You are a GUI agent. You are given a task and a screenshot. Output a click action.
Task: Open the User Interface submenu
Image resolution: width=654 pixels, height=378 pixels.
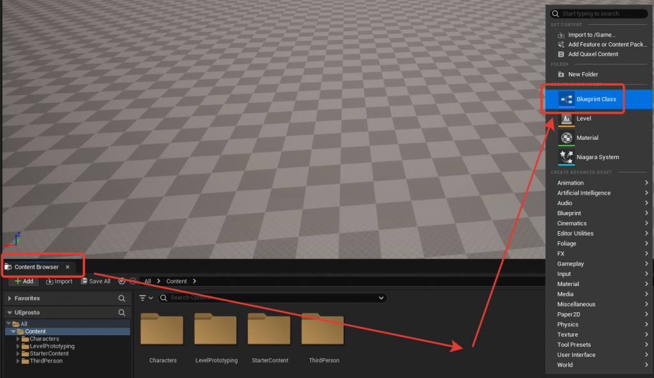point(599,355)
